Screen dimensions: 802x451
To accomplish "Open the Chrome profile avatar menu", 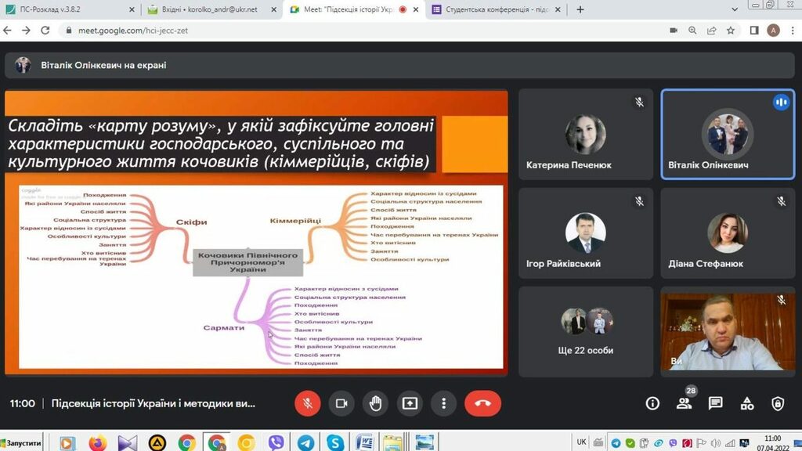I will [x=773, y=31].
